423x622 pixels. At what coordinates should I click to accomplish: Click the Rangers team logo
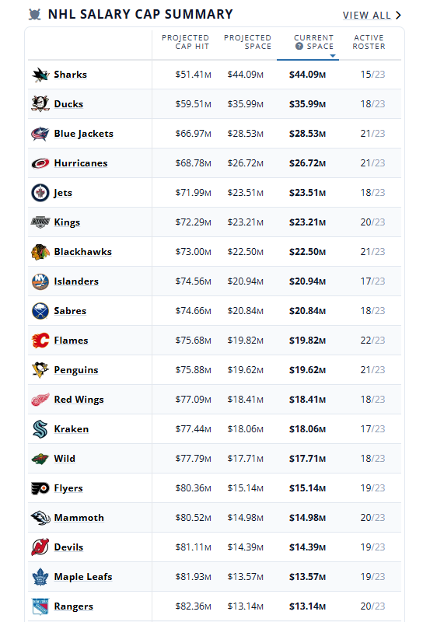pyautogui.click(x=40, y=606)
